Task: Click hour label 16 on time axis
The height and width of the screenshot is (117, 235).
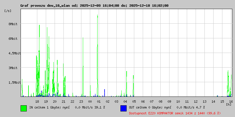Action: [231, 101]
